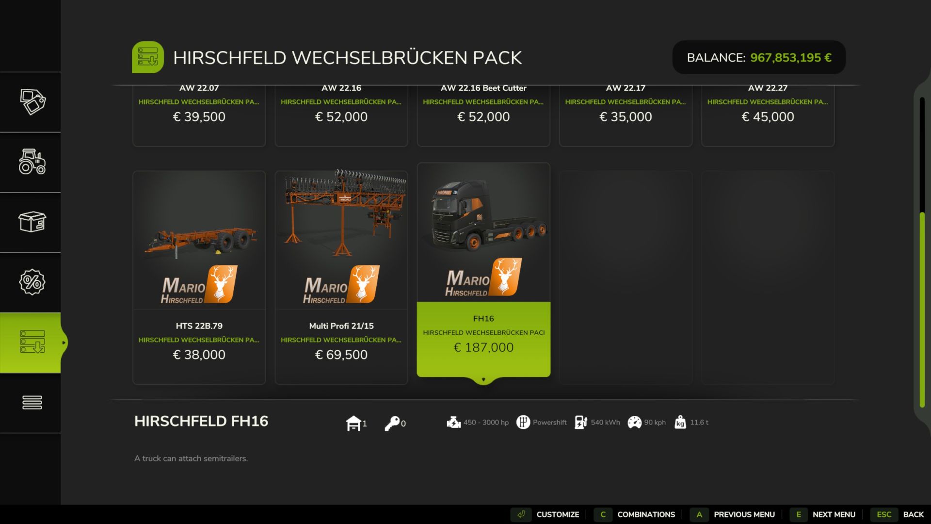Select the FH16 truck card
Image resolution: width=931 pixels, height=524 pixels.
tap(483, 270)
